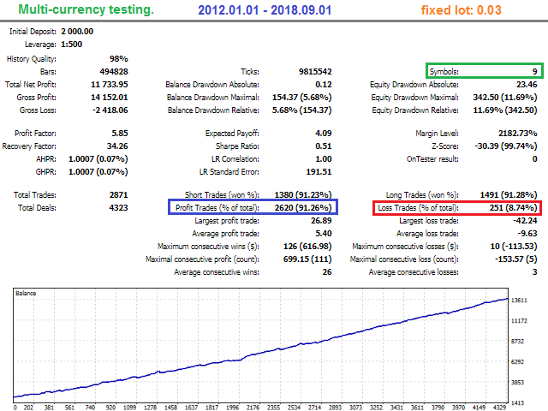Click Average consecutive wins value 26

tap(327, 272)
